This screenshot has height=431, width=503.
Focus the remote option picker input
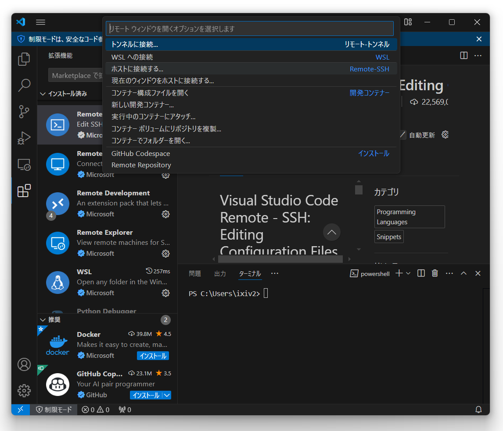(x=250, y=29)
